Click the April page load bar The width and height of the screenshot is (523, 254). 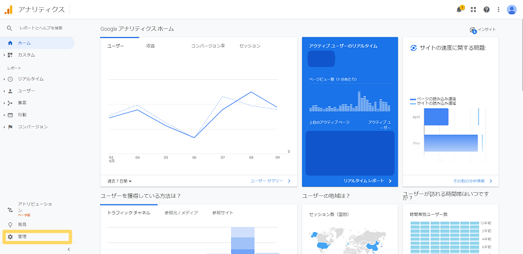tap(436, 117)
